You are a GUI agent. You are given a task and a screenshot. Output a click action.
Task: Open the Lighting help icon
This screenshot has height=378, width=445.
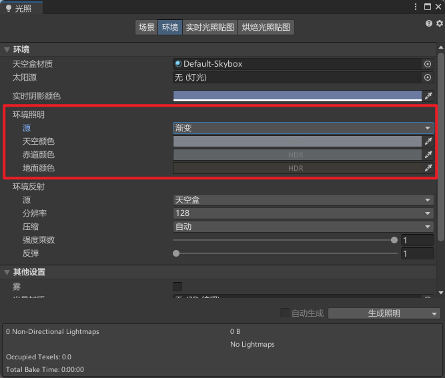[430, 23]
